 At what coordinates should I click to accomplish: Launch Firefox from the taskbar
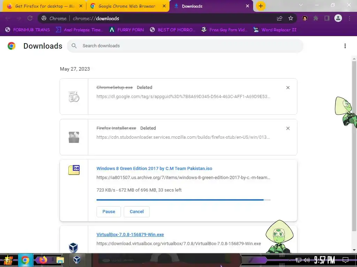tap(43, 260)
